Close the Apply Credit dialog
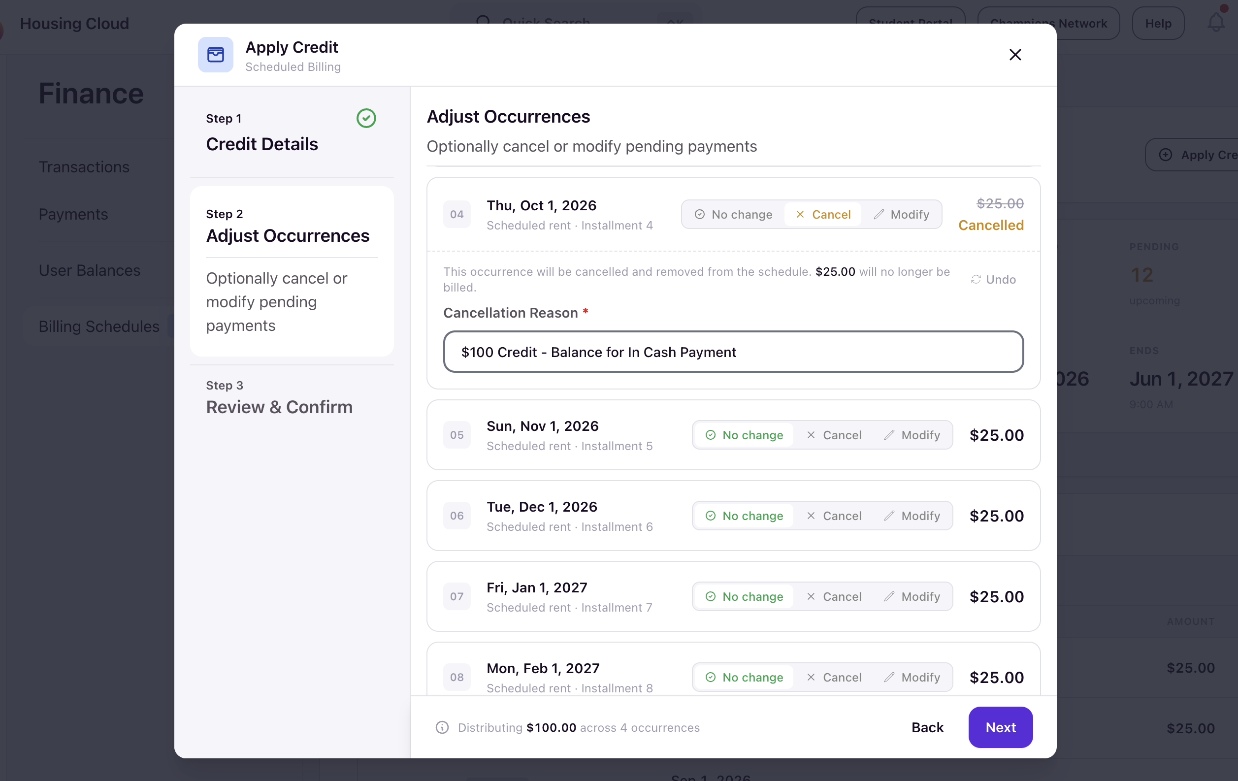 (1015, 55)
